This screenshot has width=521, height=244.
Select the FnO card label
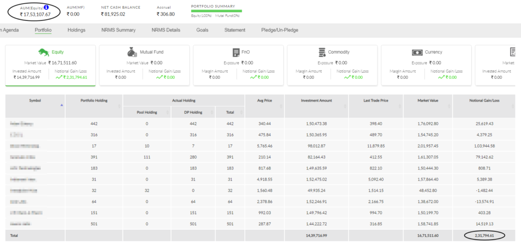click(246, 52)
